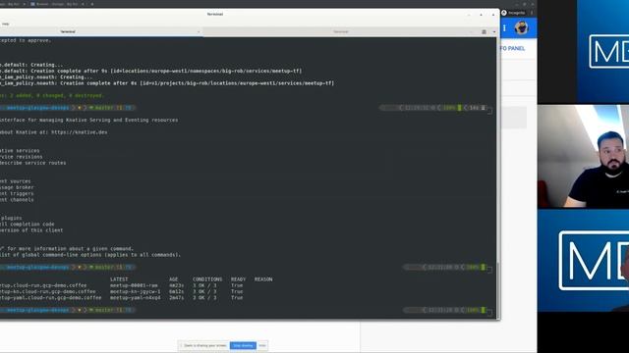Image resolution: width=629 pixels, height=353 pixels.
Task: Click the REASON column header text
Action: pos(263,279)
